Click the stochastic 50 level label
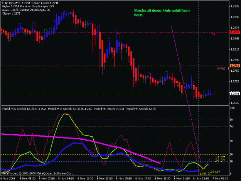 point(231,141)
